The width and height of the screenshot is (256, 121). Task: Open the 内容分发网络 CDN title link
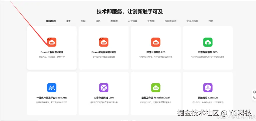[x=104, y=98]
